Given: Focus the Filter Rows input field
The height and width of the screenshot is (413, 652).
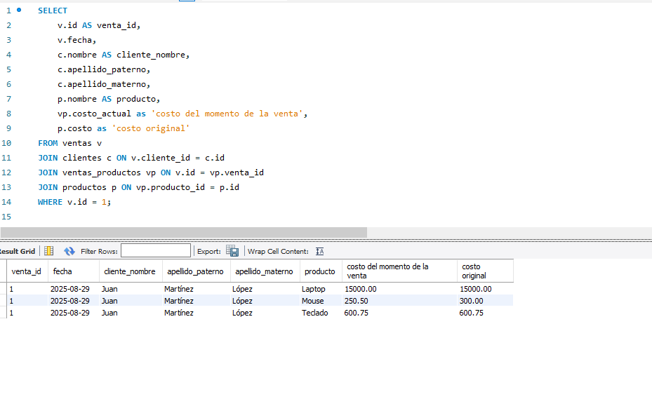Looking at the screenshot, I should click(x=155, y=251).
